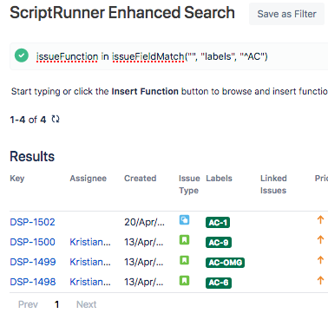Refresh the search results count

pos(56,119)
